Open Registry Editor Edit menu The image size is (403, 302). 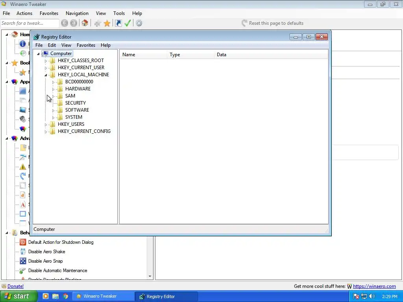point(52,45)
